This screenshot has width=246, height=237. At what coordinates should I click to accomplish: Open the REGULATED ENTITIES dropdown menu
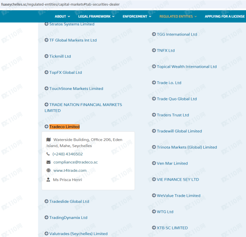point(178,16)
